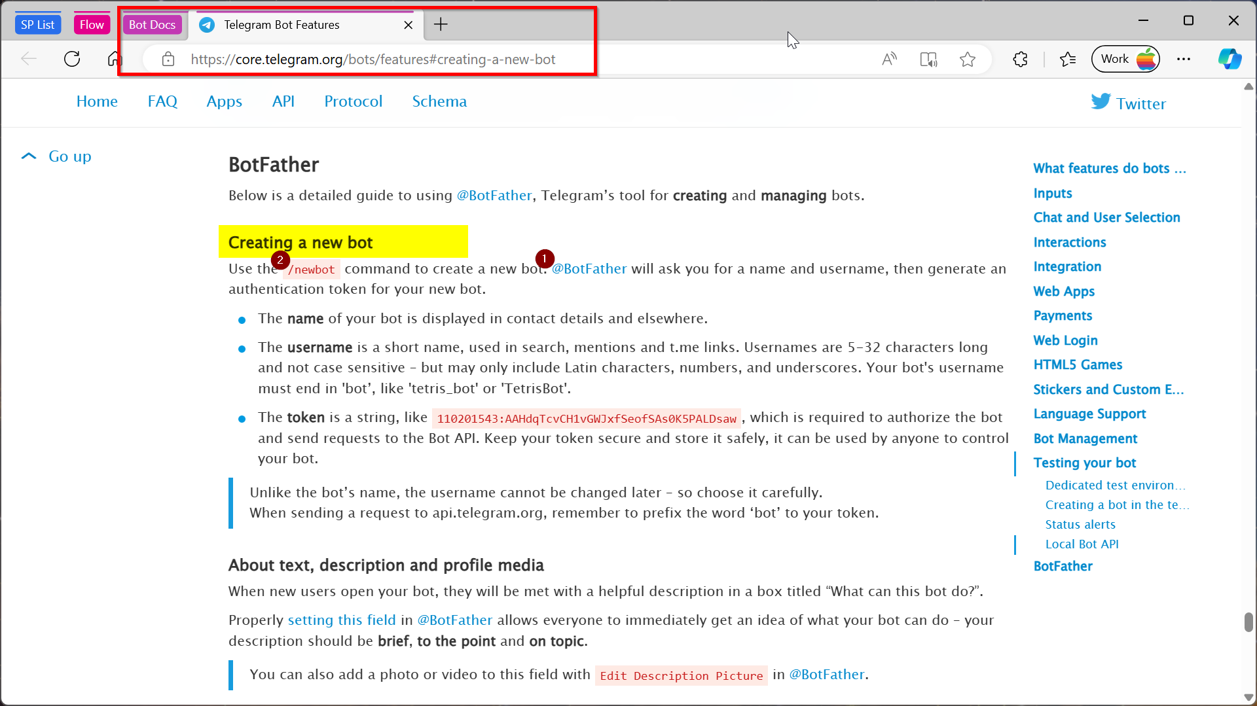Jump to Chat and User Selection

[x=1106, y=217]
